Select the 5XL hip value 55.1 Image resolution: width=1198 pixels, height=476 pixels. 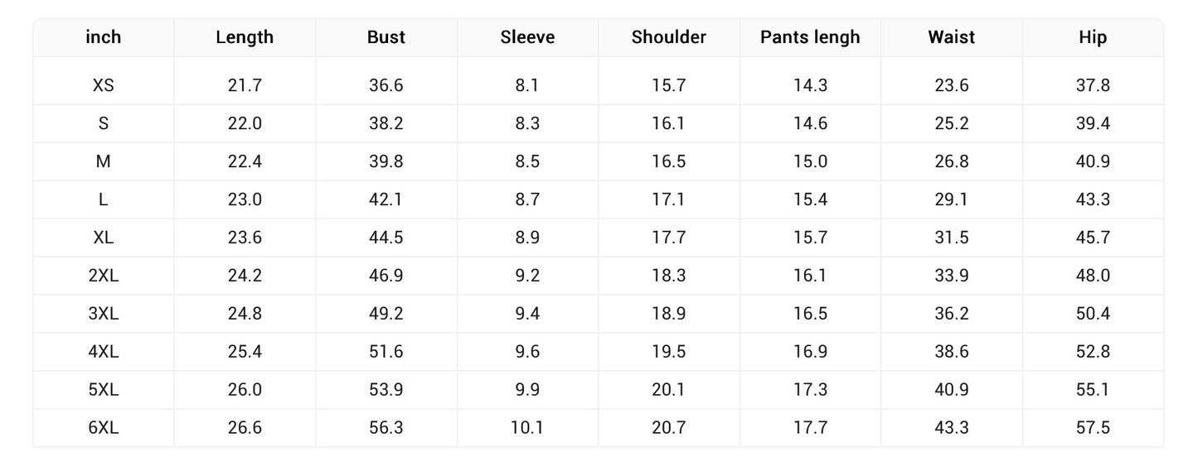1093,390
